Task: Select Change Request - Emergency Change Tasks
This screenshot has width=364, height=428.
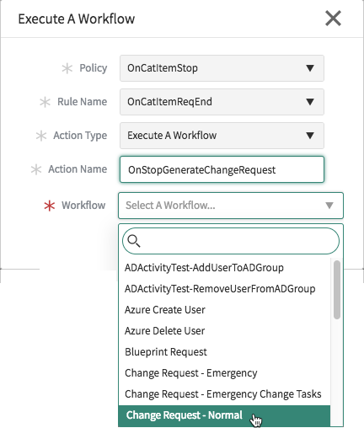Action: 224,394
